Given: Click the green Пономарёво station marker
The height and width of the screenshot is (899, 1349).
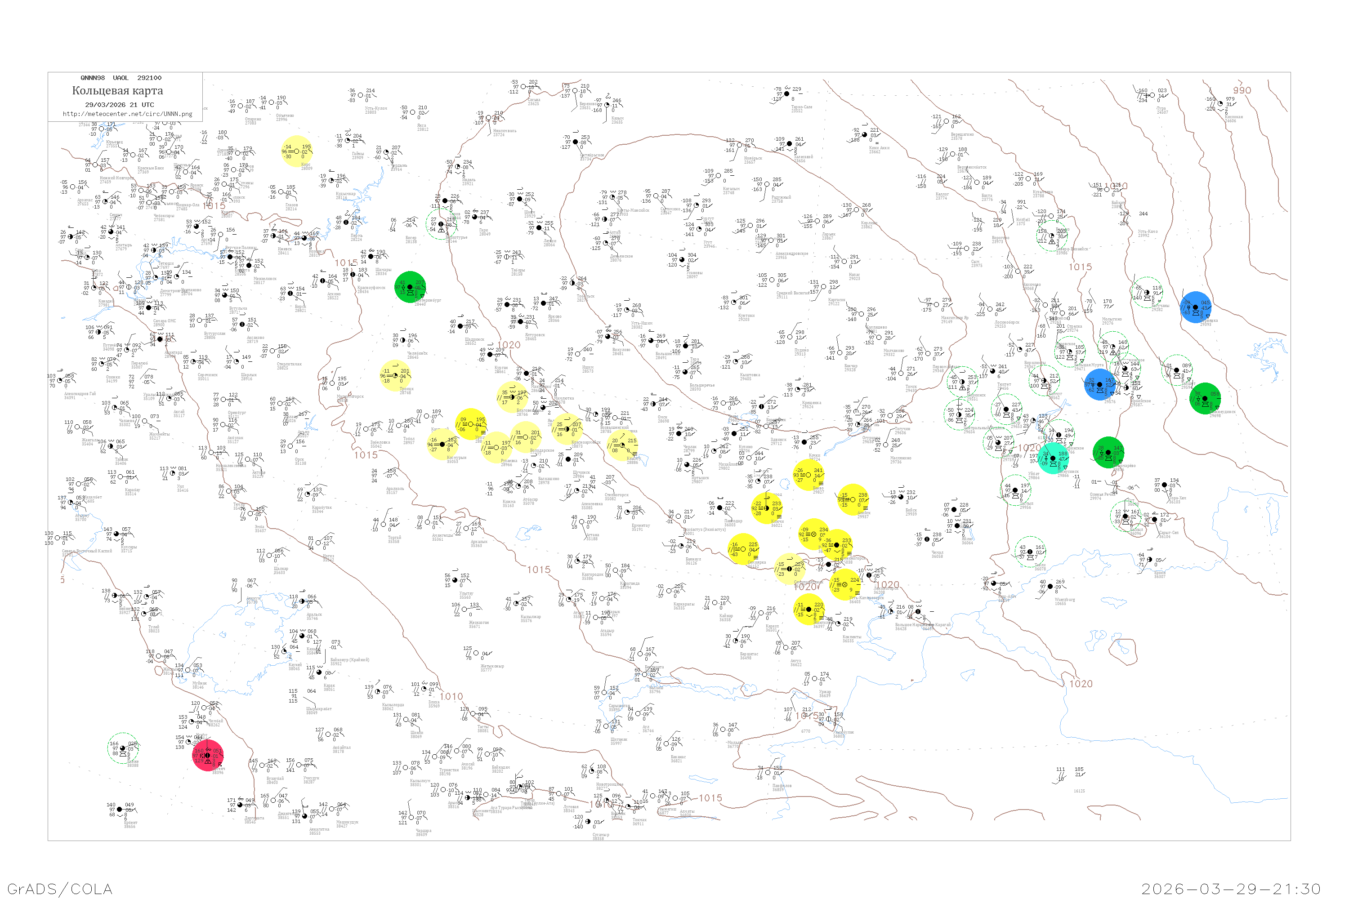Looking at the screenshot, I should pos(1108,452).
